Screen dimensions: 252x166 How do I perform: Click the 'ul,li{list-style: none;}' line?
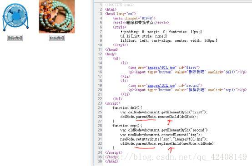[x=144, y=36]
